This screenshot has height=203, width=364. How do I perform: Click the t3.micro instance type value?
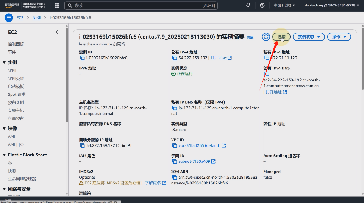click(179, 130)
